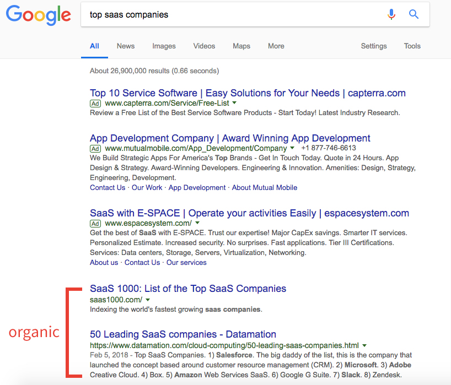The width and height of the screenshot is (451, 385).
Task: Open the 50 Leading SaaS companies result
Action: click(x=183, y=334)
